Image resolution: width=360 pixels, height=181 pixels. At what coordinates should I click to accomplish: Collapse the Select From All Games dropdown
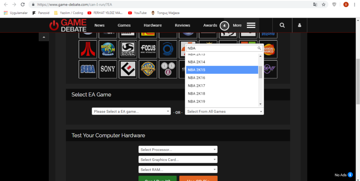[224, 111]
